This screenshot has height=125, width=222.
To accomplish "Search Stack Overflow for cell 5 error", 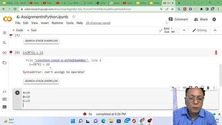I will [41, 41].
